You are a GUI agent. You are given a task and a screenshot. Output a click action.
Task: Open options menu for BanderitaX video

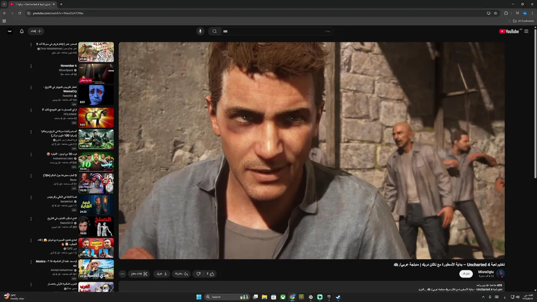(31, 197)
